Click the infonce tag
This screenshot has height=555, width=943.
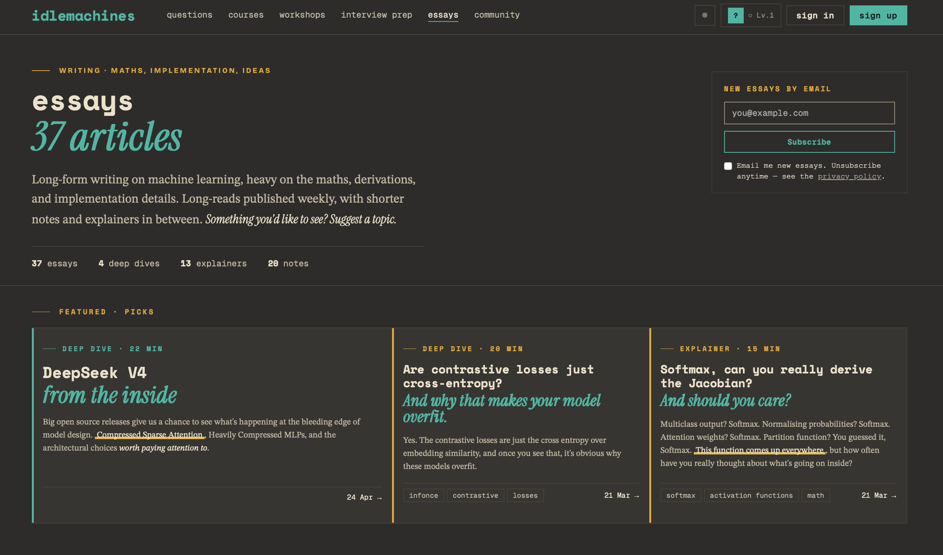(x=424, y=496)
